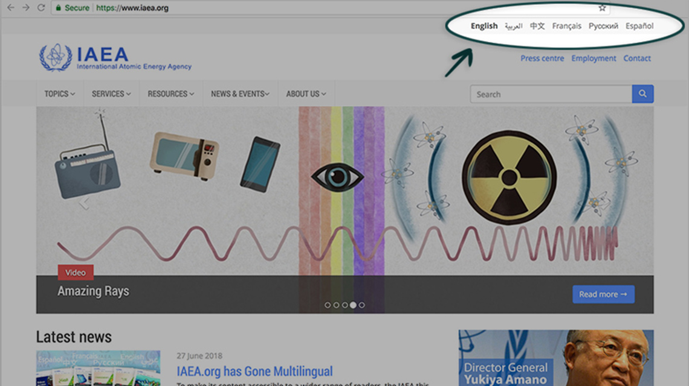Image resolution: width=689 pixels, height=386 pixels.
Task: Expand the SERVICES menu
Action: click(111, 94)
